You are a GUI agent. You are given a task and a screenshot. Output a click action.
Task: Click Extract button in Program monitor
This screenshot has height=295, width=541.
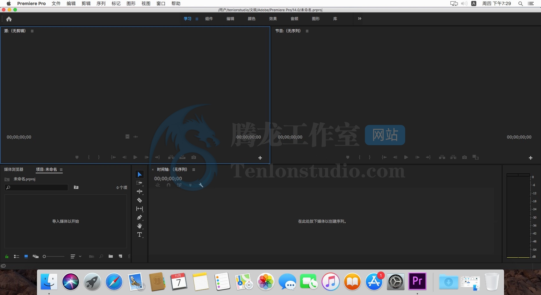(453, 157)
